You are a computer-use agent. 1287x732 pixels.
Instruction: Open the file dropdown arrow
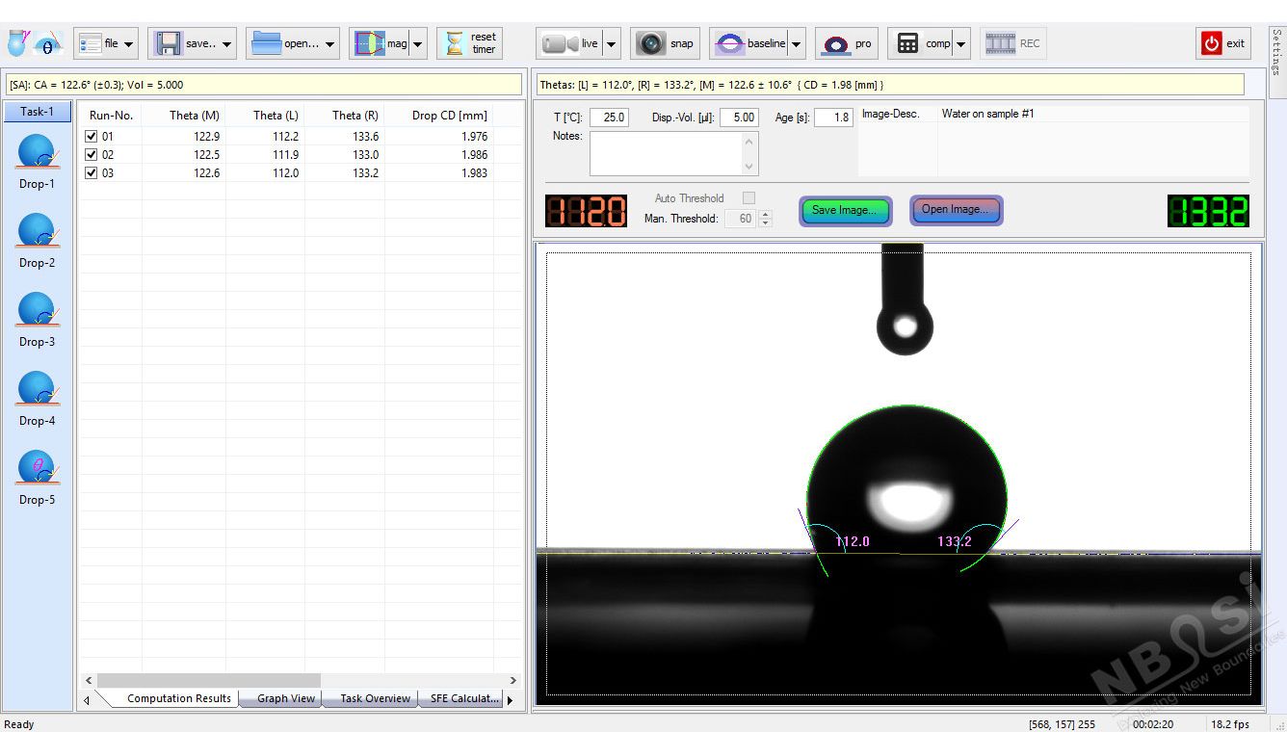coord(127,42)
